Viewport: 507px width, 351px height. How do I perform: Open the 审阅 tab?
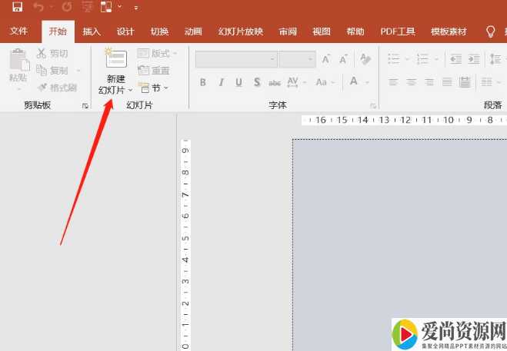288,31
